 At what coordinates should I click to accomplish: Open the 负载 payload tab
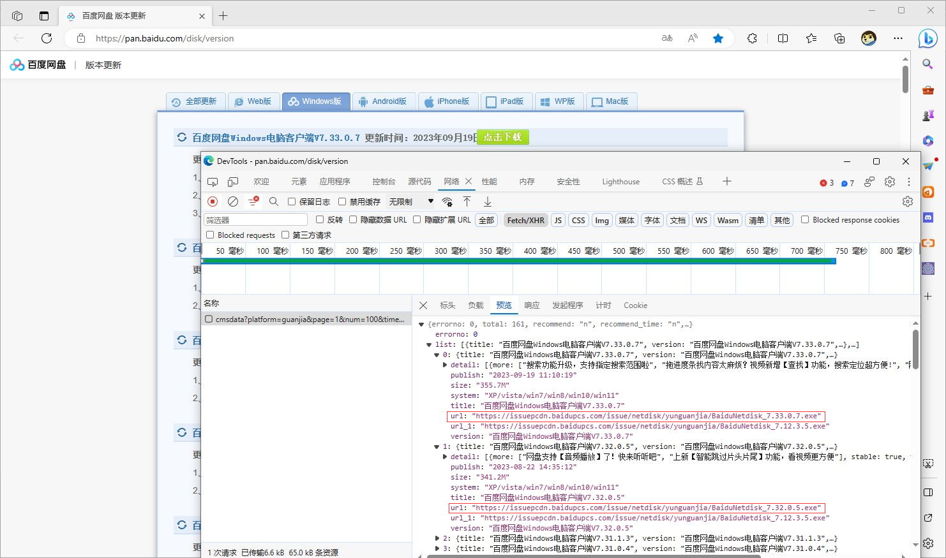pyautogui.click(x=476, y=305)
